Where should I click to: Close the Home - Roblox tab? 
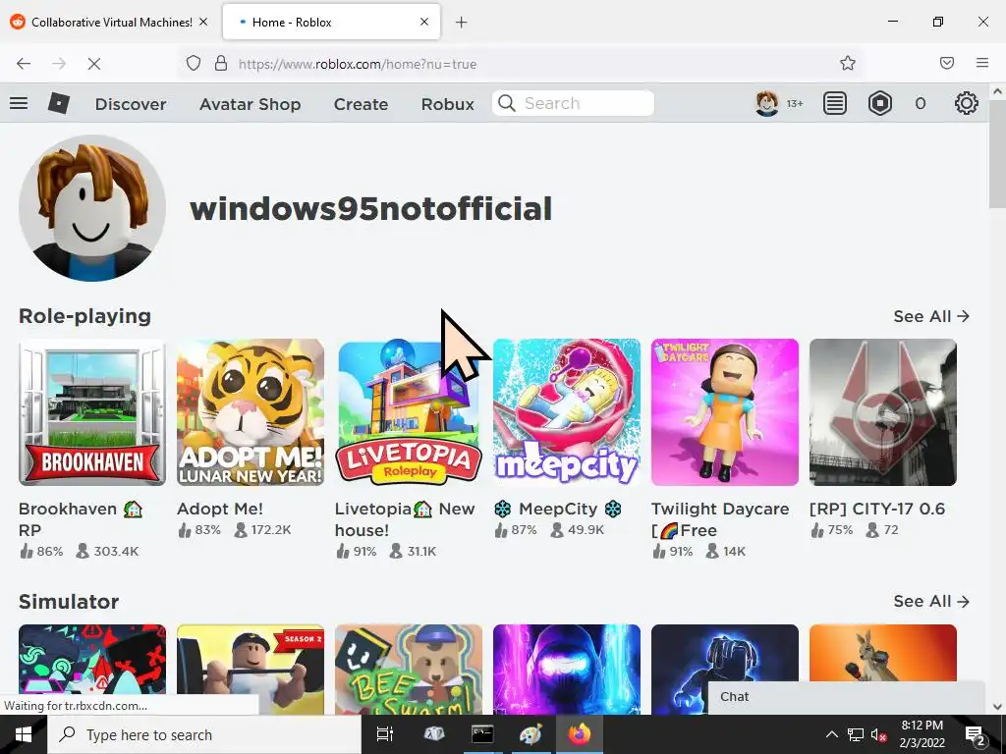click(424, 22)
